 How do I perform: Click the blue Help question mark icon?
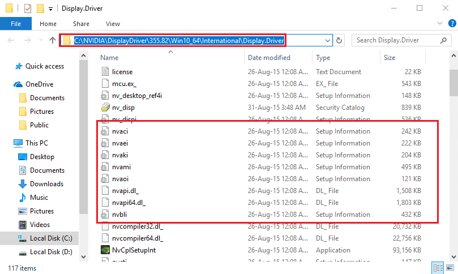point(452,23)
